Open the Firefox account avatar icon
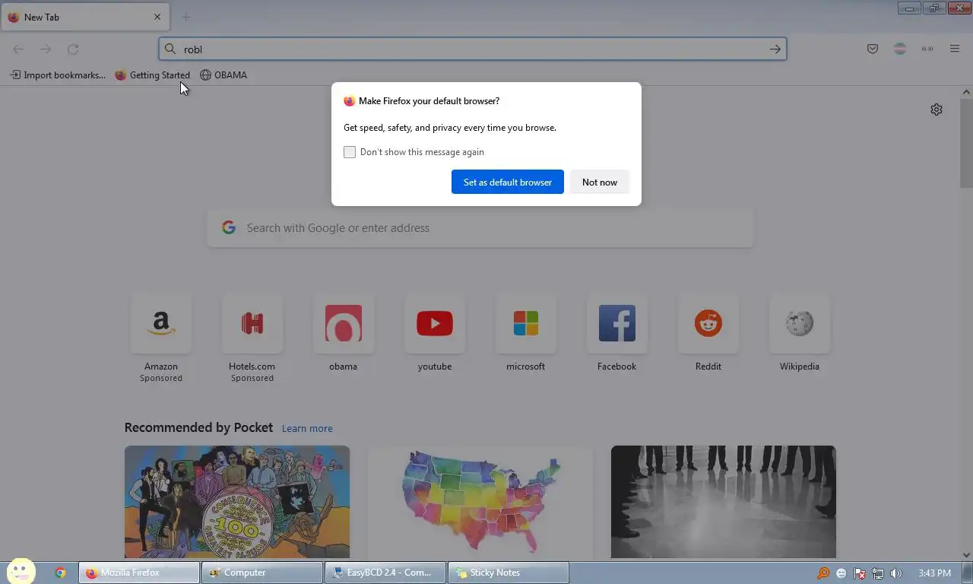Screen dimensions: 973x584 900,49
